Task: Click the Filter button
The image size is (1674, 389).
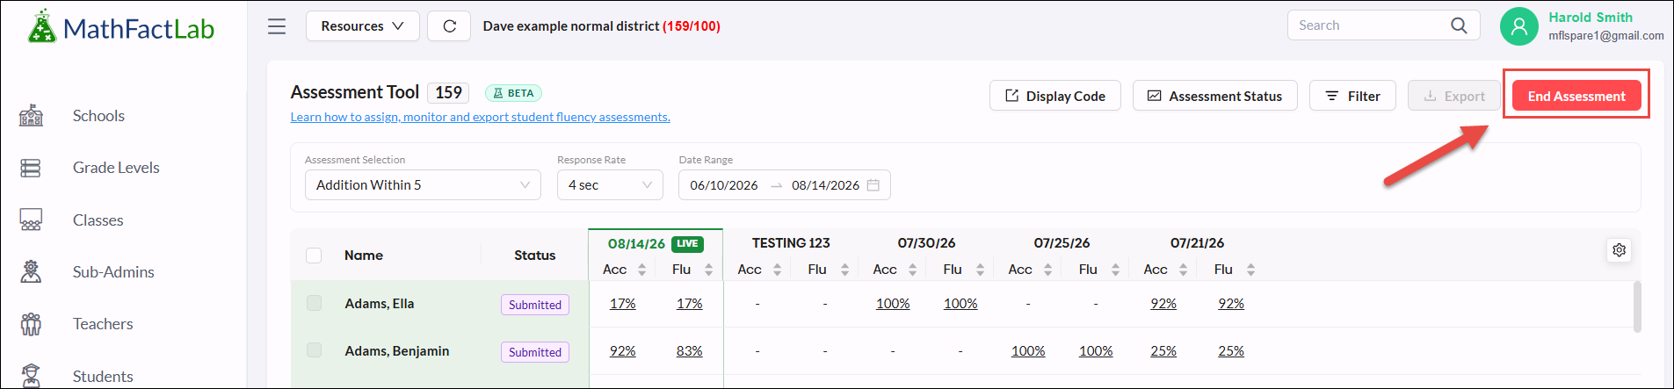Action: tap(1352, 96)
